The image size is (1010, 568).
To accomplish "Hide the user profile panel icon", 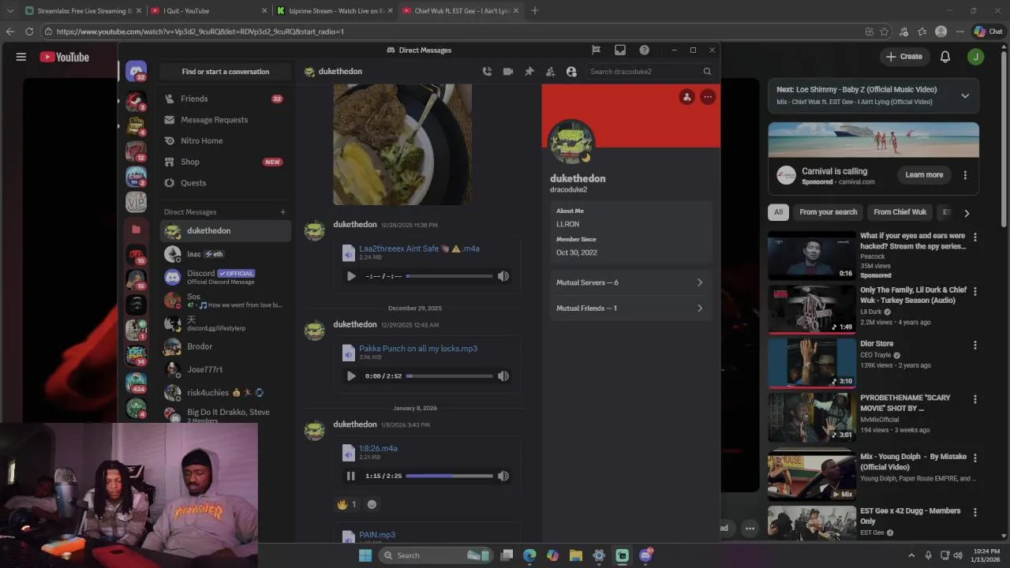I will point(571,71).
